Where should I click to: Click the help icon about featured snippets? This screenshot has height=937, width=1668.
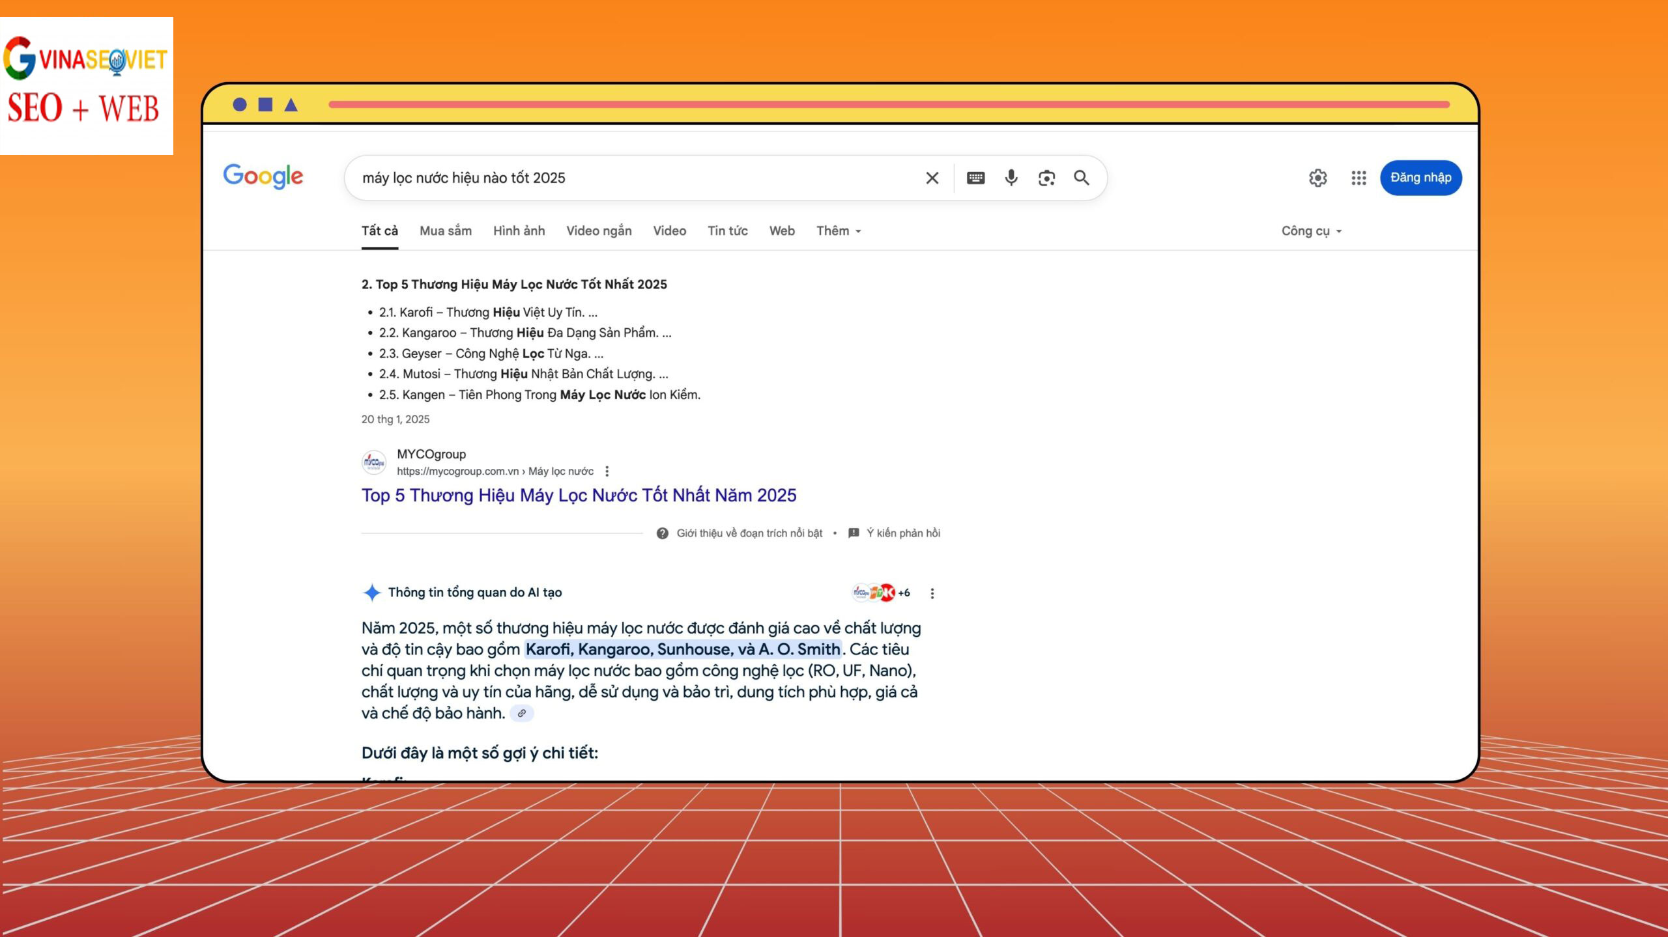(x=663, y=533)
